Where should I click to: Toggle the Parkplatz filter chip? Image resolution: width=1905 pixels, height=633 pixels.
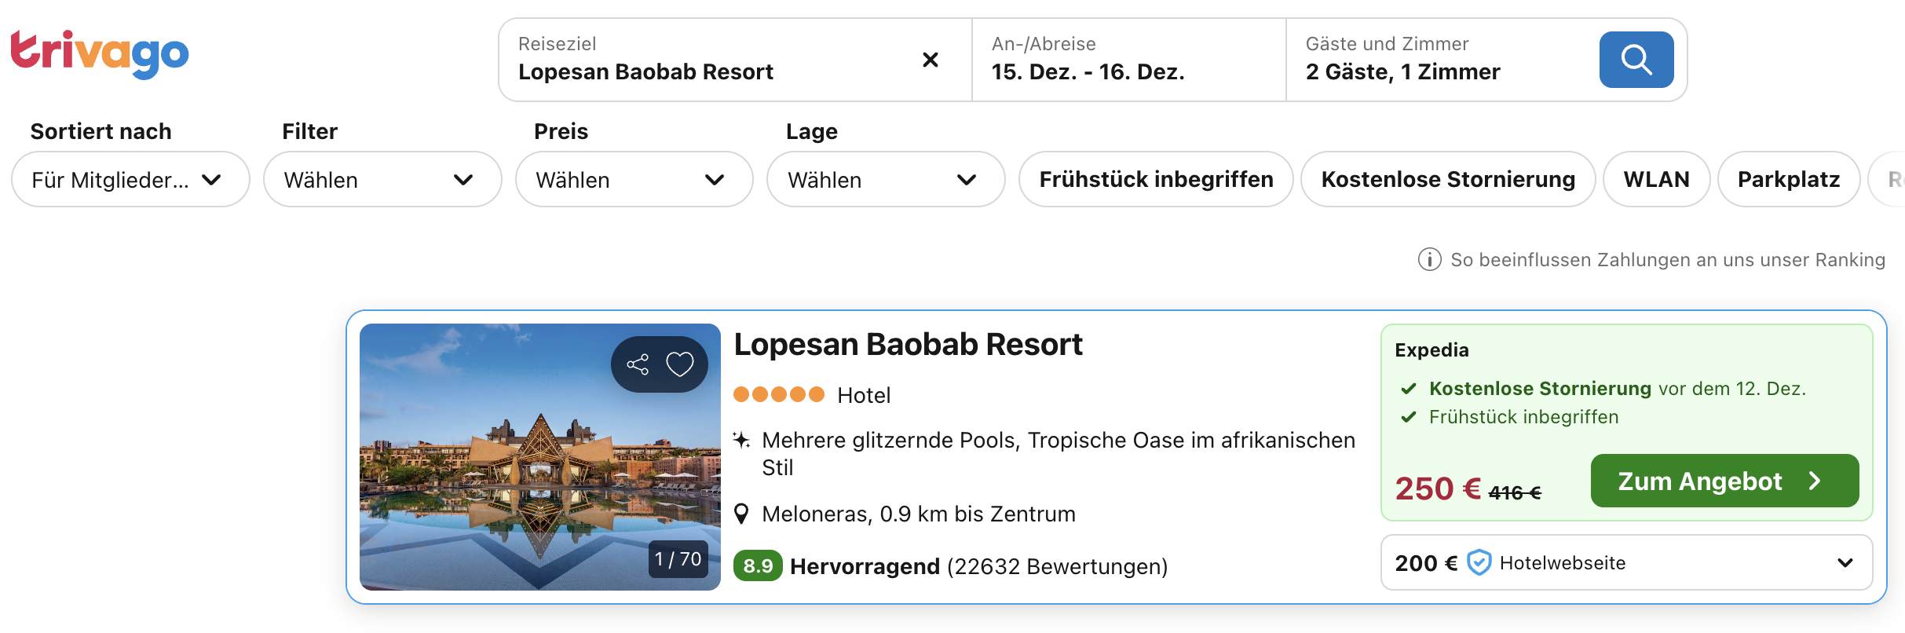(x=1788, y=179)
